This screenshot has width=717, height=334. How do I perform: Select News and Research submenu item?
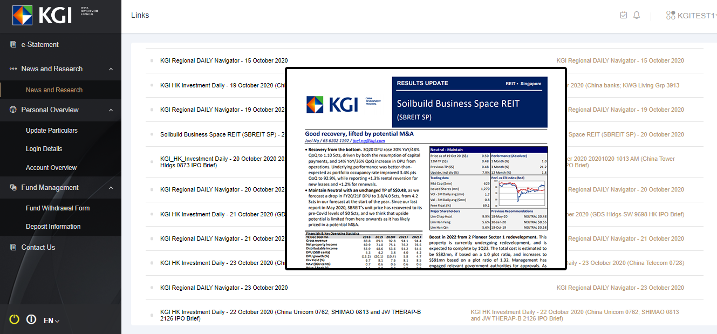[54, 90]
